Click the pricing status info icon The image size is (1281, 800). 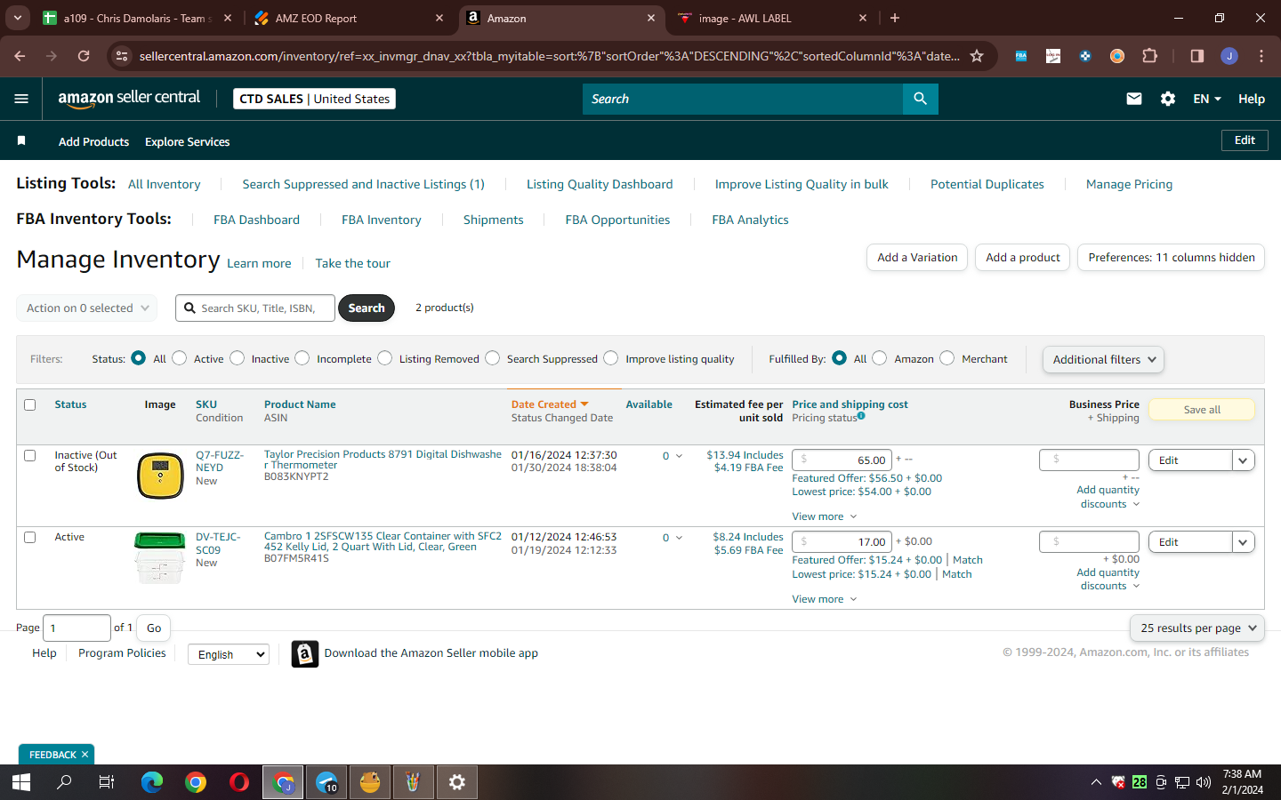(861, 416)
